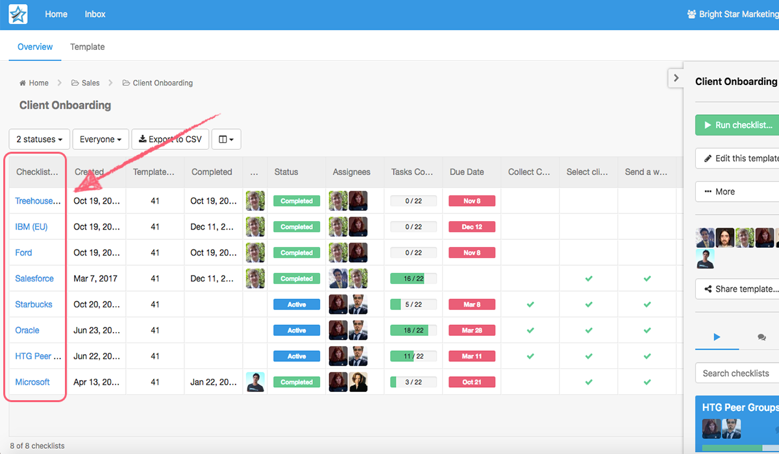This screenshot has width=779, height=454.
Task: Click Active status badge in Oracle row
Action: click(297, 331)
